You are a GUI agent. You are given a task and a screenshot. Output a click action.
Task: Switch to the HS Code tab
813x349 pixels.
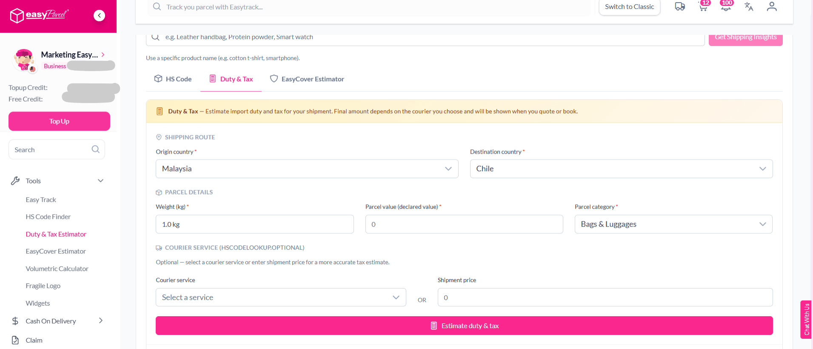point(173,79)
